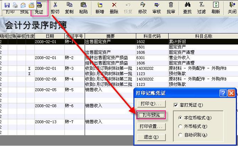Click the 批审 batch audit toolbar icon

point(171,8)
